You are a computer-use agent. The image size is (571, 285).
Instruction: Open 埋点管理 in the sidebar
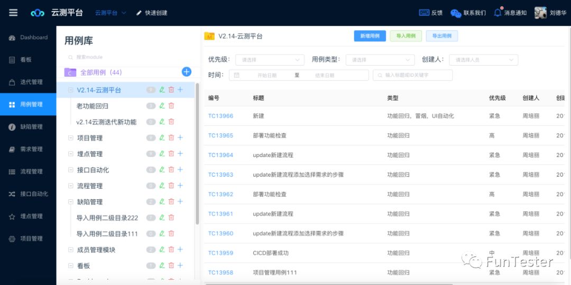click(28, 216)
